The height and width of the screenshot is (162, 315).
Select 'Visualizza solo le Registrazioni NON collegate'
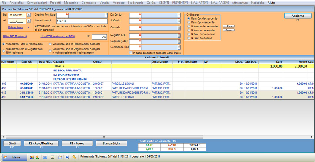coord(4,51)
